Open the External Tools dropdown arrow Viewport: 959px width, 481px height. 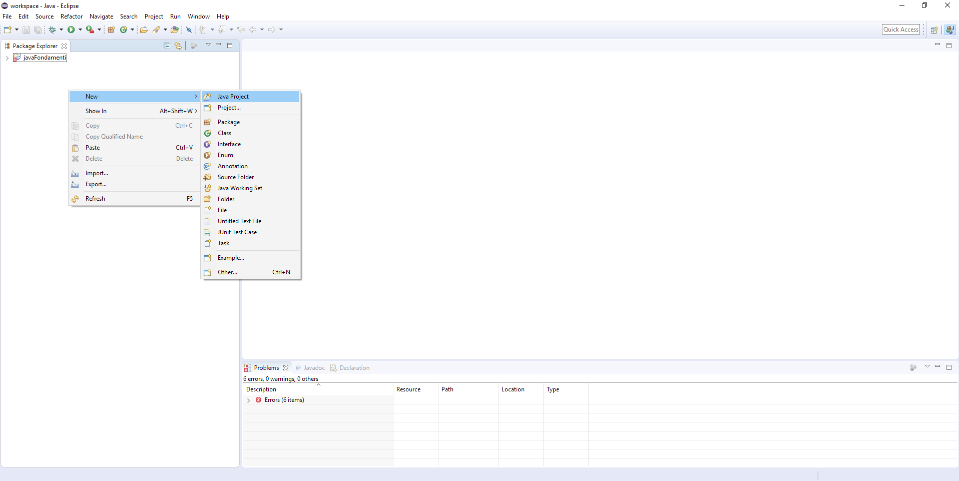tap(99, 30)
